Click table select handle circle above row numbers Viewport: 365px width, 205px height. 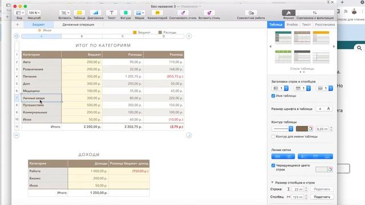pos(17,36)
